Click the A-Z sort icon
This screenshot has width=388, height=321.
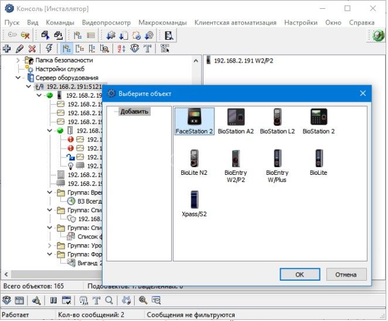(121, 49)
